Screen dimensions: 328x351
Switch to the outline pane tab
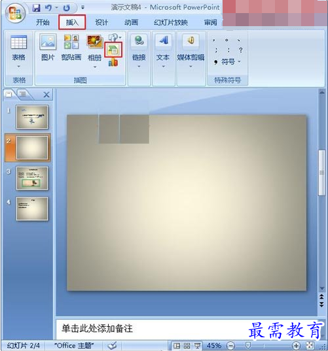click(23, 94)
